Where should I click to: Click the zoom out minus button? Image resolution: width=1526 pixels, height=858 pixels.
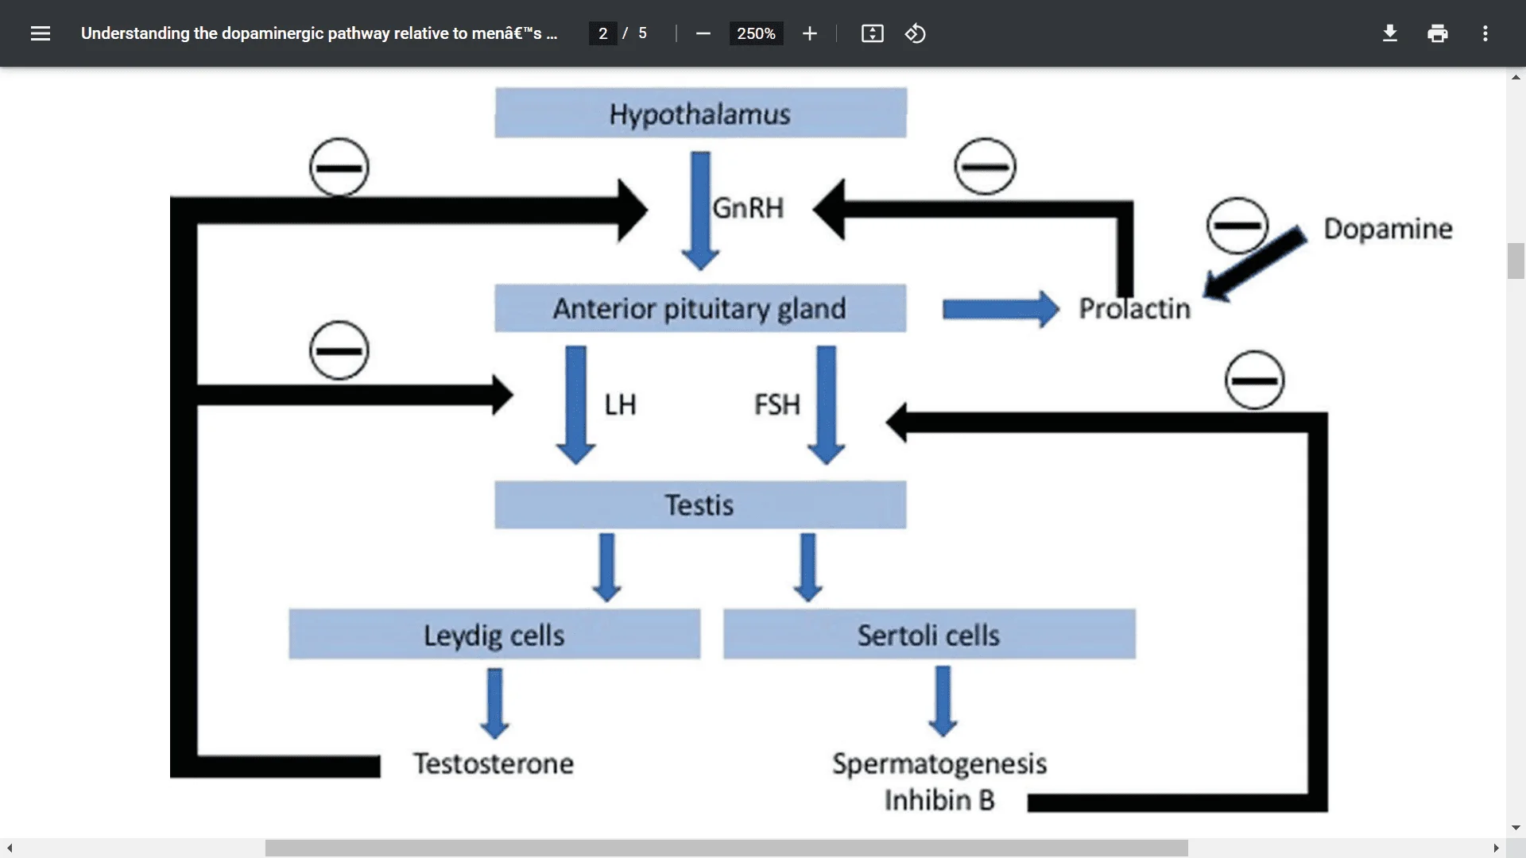[703, 33]
